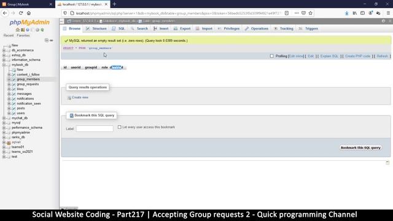Image resolution: width=393 pixels, height=221 pixels.
Task: Bookmark page with star icon
Action: pos(311,13)
